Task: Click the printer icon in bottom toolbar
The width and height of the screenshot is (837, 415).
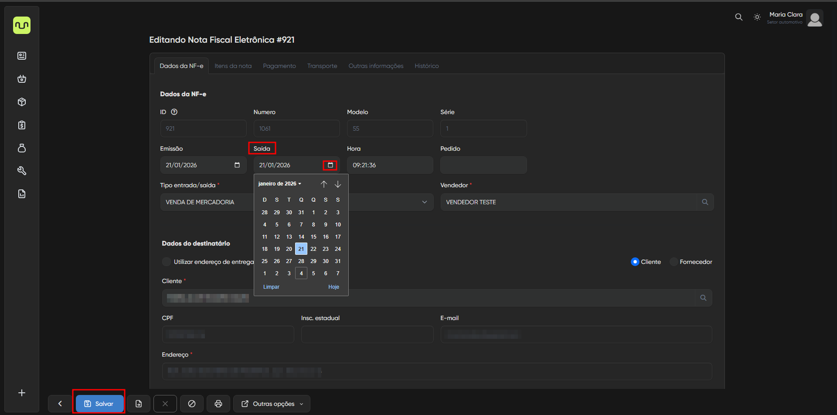Action: [218, 404]
